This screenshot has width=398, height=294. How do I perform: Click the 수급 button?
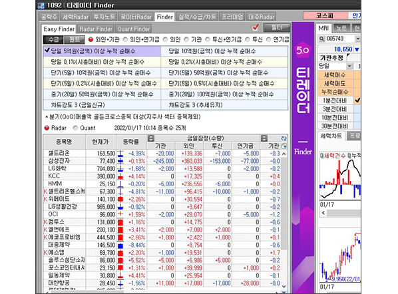[x=53, y=39]
